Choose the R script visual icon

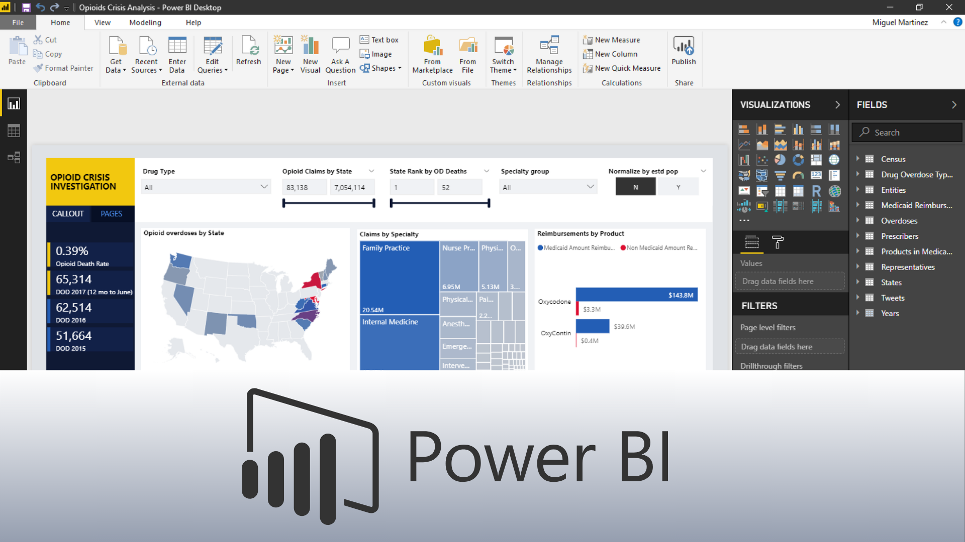[816, 191]
